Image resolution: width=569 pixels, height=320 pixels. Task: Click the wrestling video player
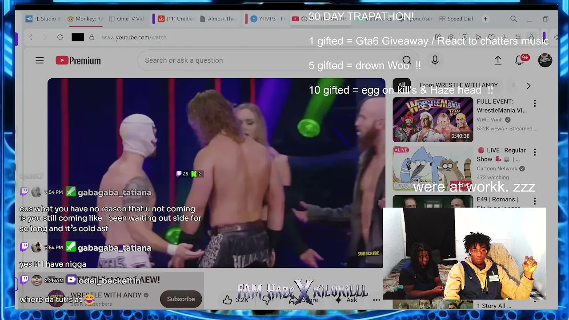[216, 173]
